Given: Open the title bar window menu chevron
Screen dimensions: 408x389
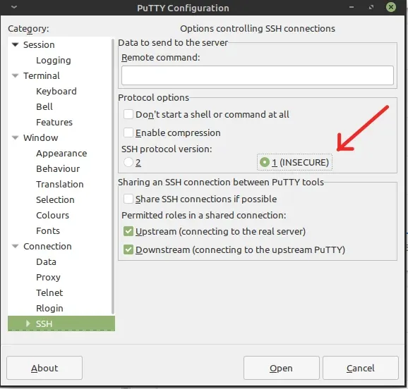Looking at the screenshot, I should tap(14, 7).
